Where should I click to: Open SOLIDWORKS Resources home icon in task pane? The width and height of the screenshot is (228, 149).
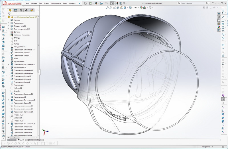pyautogui.click(x=219, y=14)
